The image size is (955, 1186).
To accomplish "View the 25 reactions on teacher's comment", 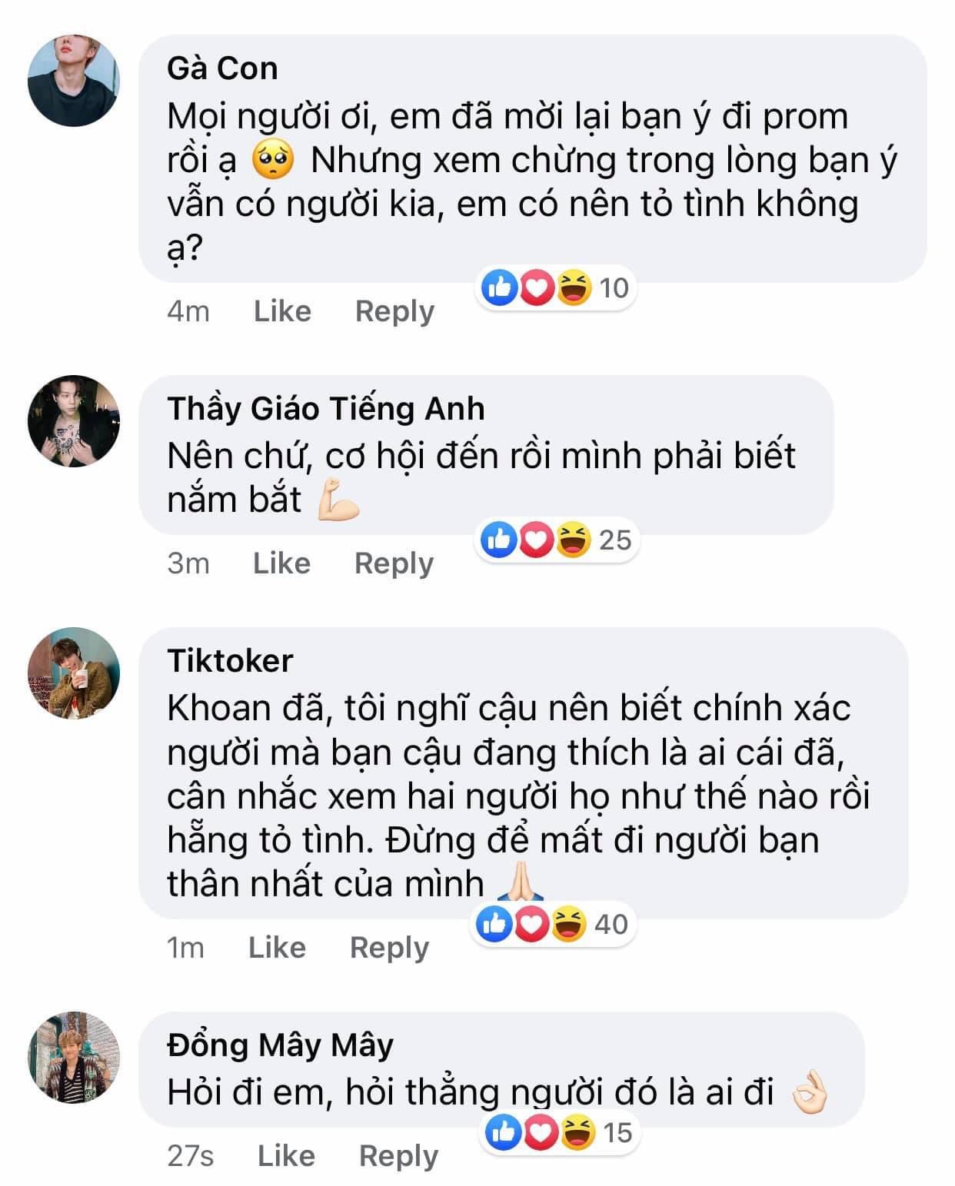I will click(557, 540).
